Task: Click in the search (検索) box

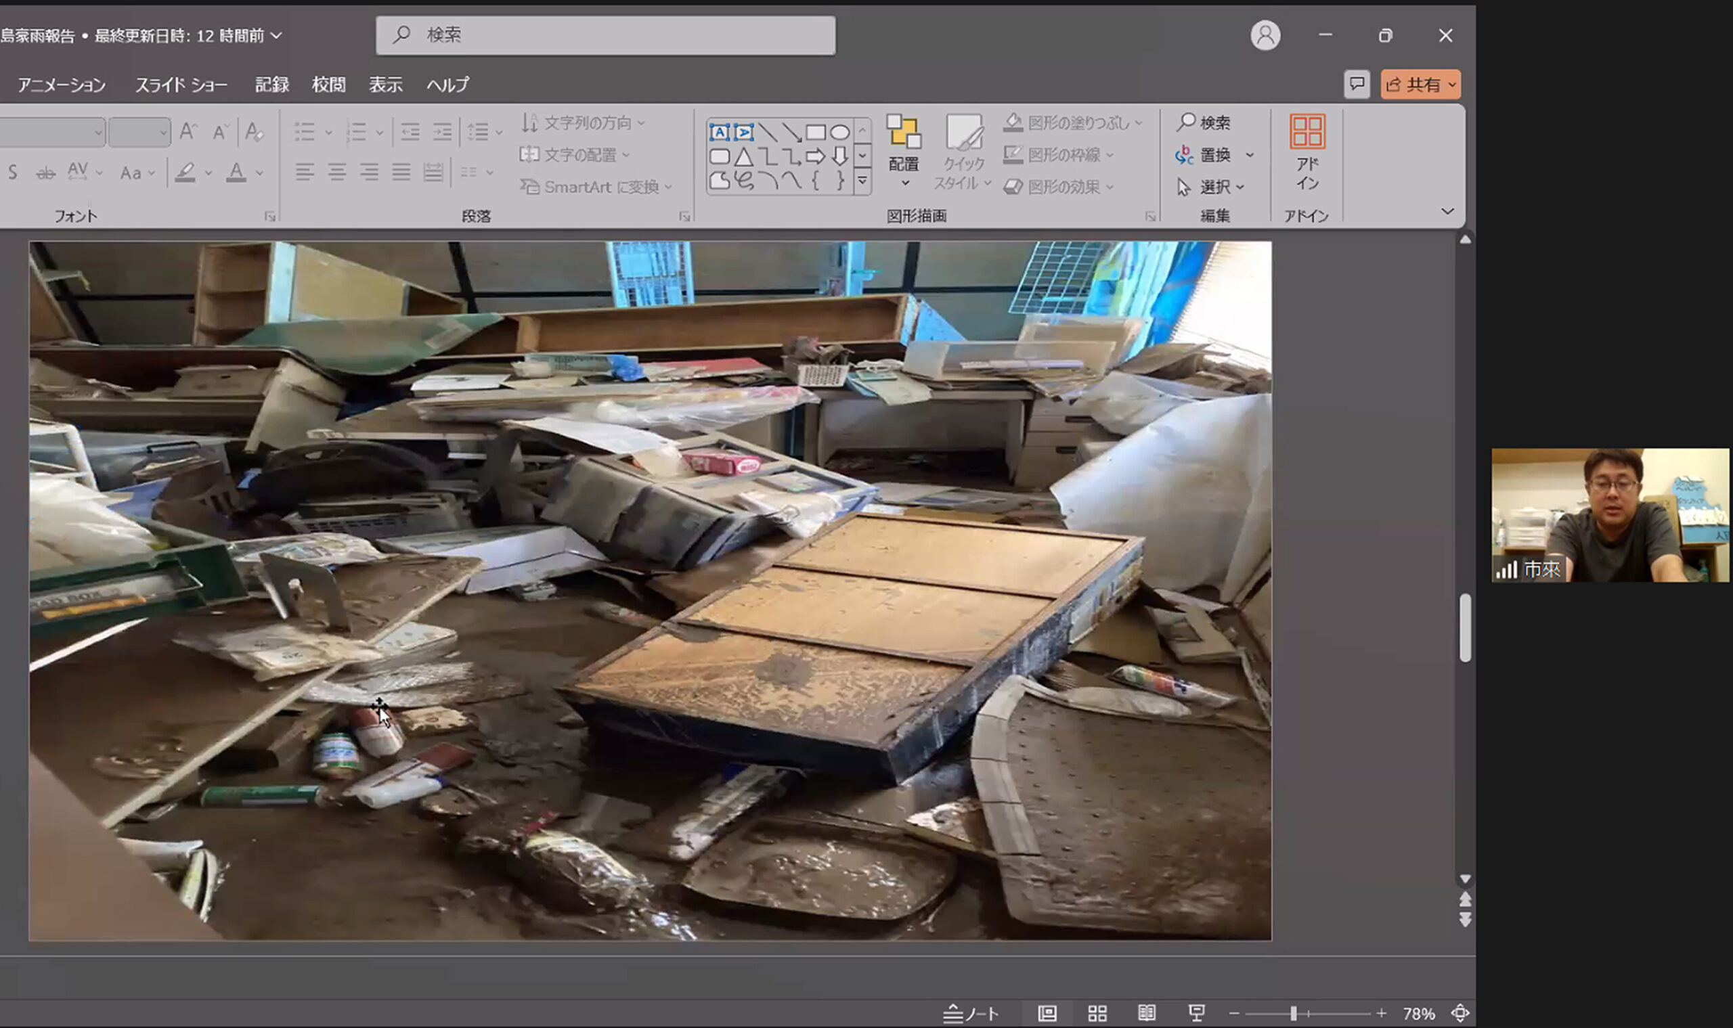Action: click(605, 35)
